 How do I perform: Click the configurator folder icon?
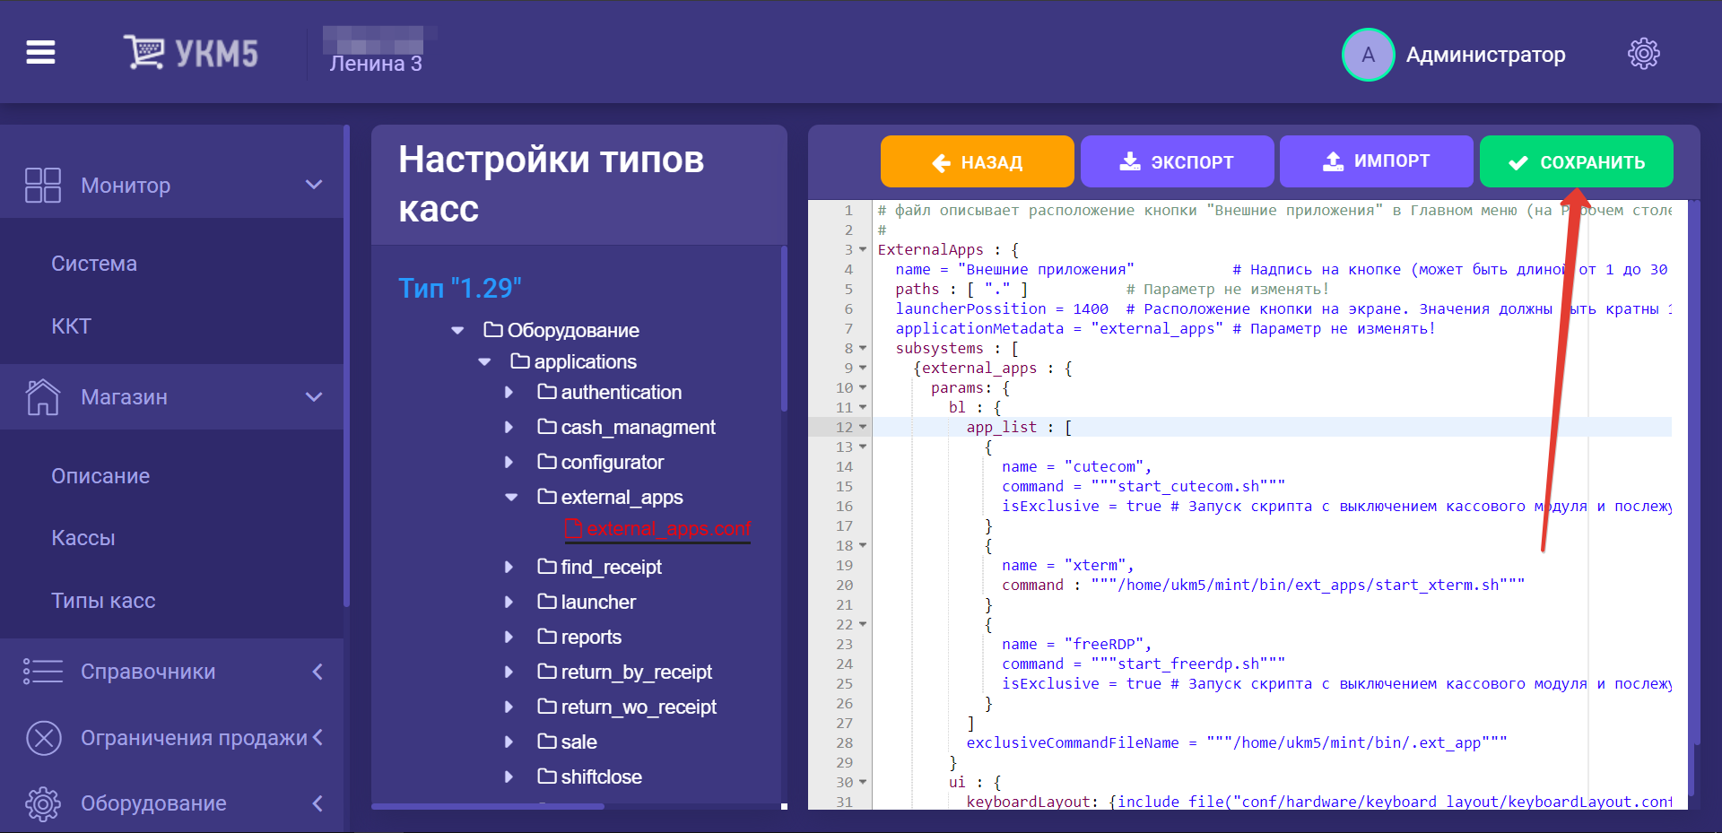coord(547,461)
